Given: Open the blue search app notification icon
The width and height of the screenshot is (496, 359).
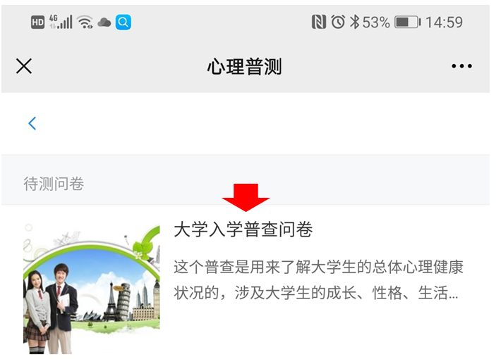Looking at the screenshot, I should [123, 22].
